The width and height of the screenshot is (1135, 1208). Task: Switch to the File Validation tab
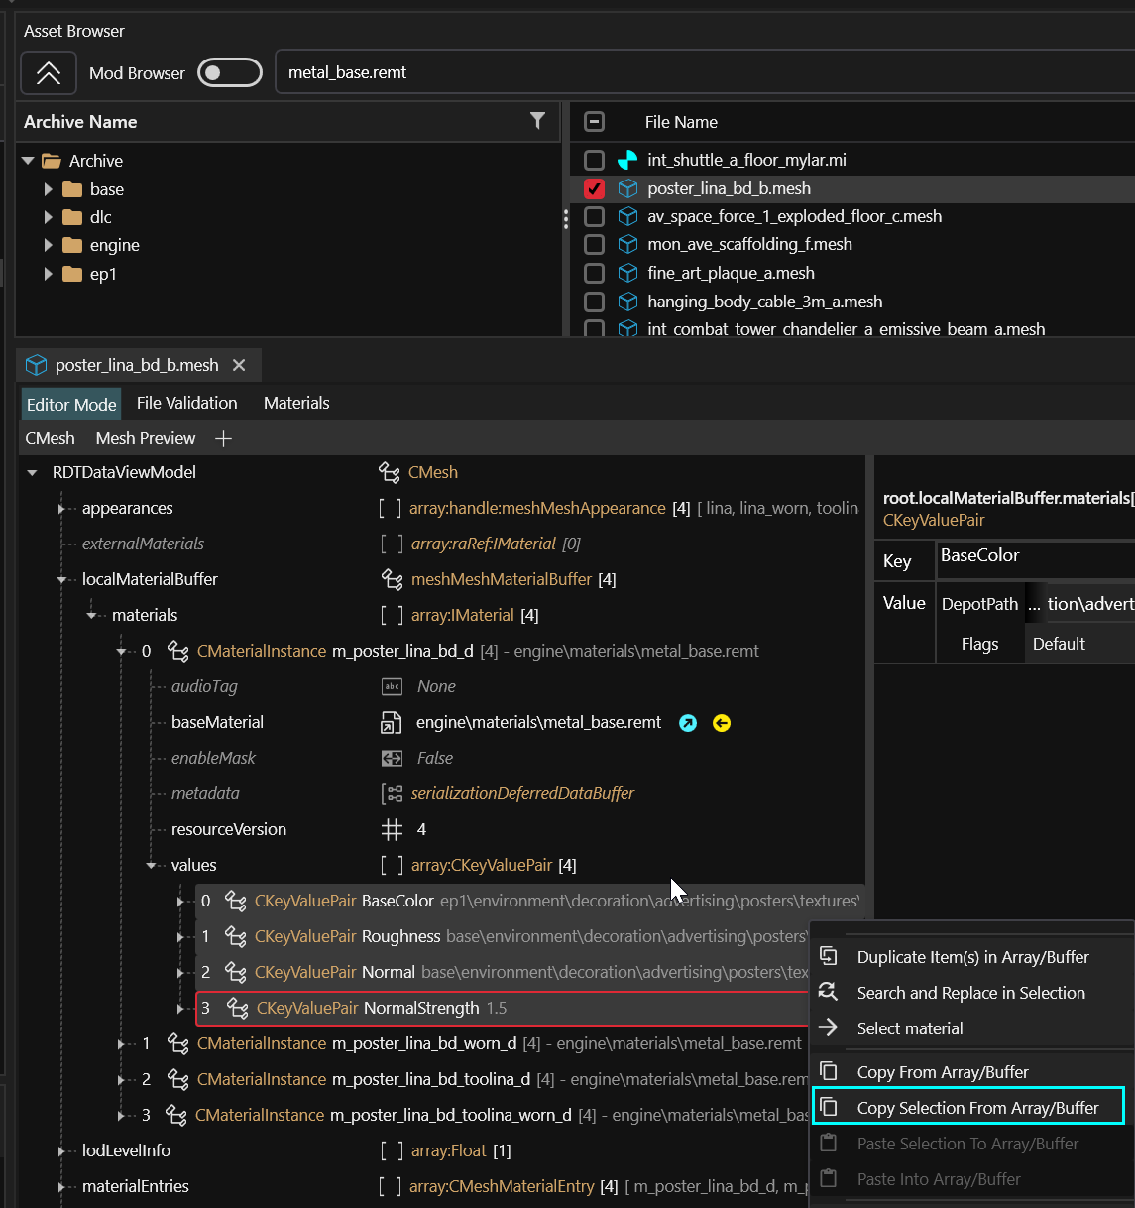coord(186,403)
